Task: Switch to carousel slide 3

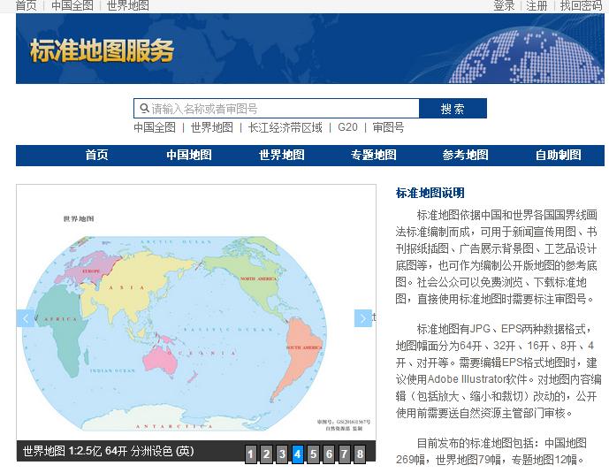Action: [282, 454]
